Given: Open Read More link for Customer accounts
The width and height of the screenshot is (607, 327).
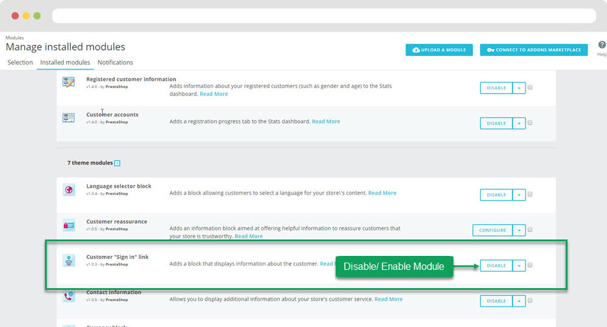Looking at the screenshot, I should point(326,122).
